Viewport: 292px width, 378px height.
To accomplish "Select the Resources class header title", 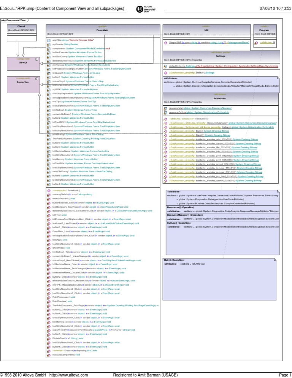I will [219, 98].
